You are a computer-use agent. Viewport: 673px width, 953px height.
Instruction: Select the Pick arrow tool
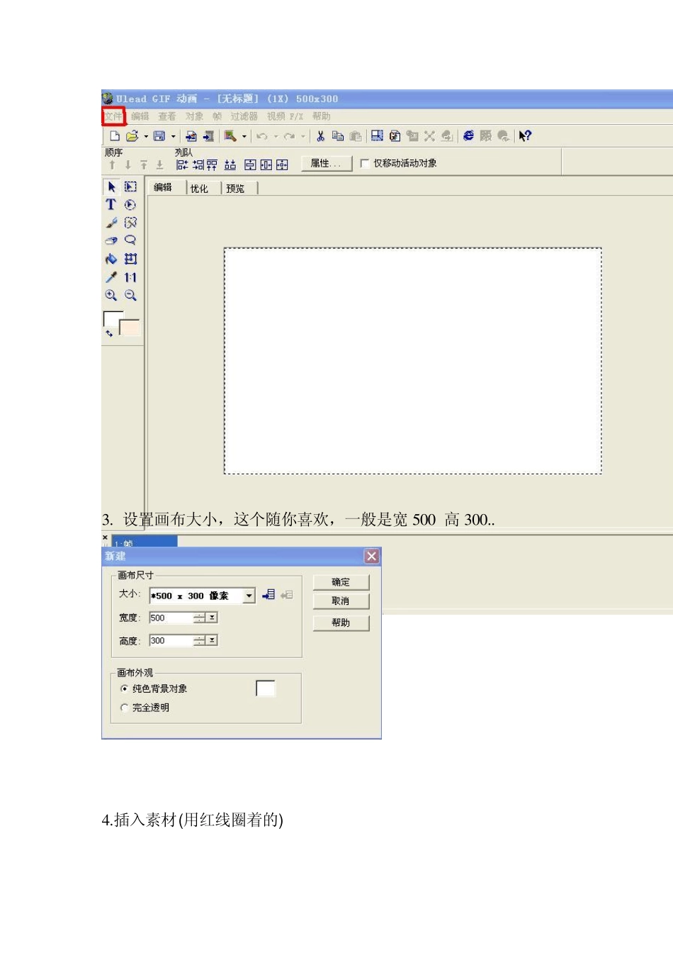(111, 186)
